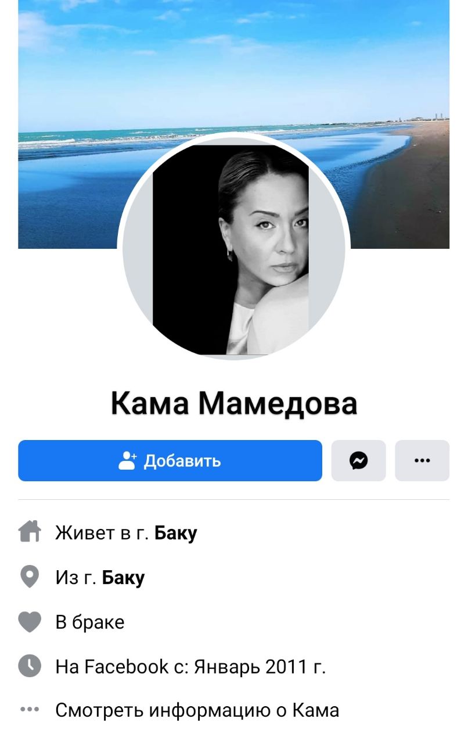Tap the location pin icon
The height and width of the screenshot is (744, 468).
[x=30, y=577]
